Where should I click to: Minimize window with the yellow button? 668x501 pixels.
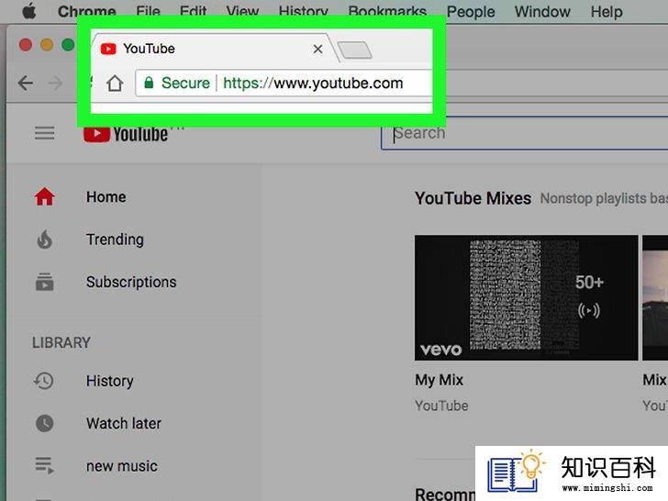click(47, 45)
